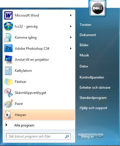Select the Fästisar text label

20,82
